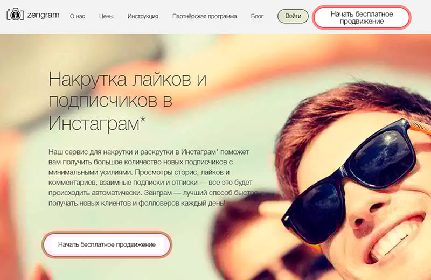
Task: Go to the "Цены" menu item
Action: coord(106,16)
